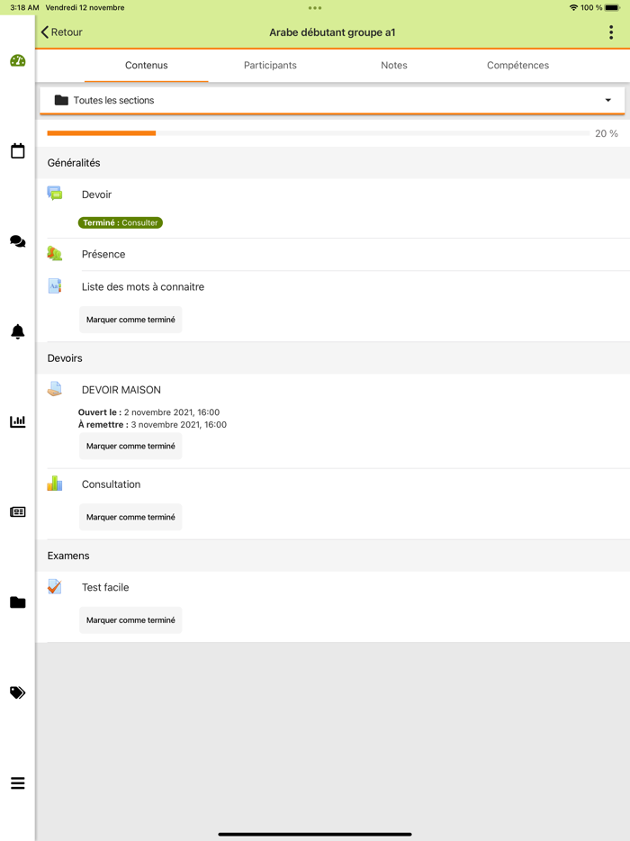Image resolution: width=630 pixels, height=841 pixels.
Task: Expand the Toutes les sections dropdown
Action: pyautogui.click(x=332, y=100)
